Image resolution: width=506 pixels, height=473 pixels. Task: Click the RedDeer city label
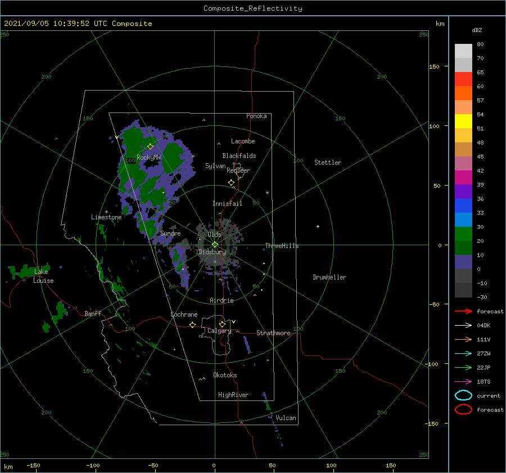pos(238,170)
